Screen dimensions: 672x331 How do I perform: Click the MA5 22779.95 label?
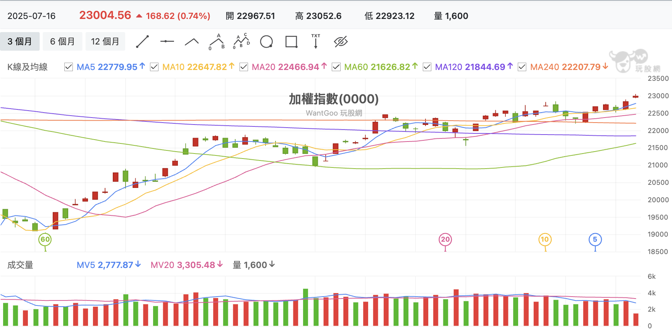(111, 67)
